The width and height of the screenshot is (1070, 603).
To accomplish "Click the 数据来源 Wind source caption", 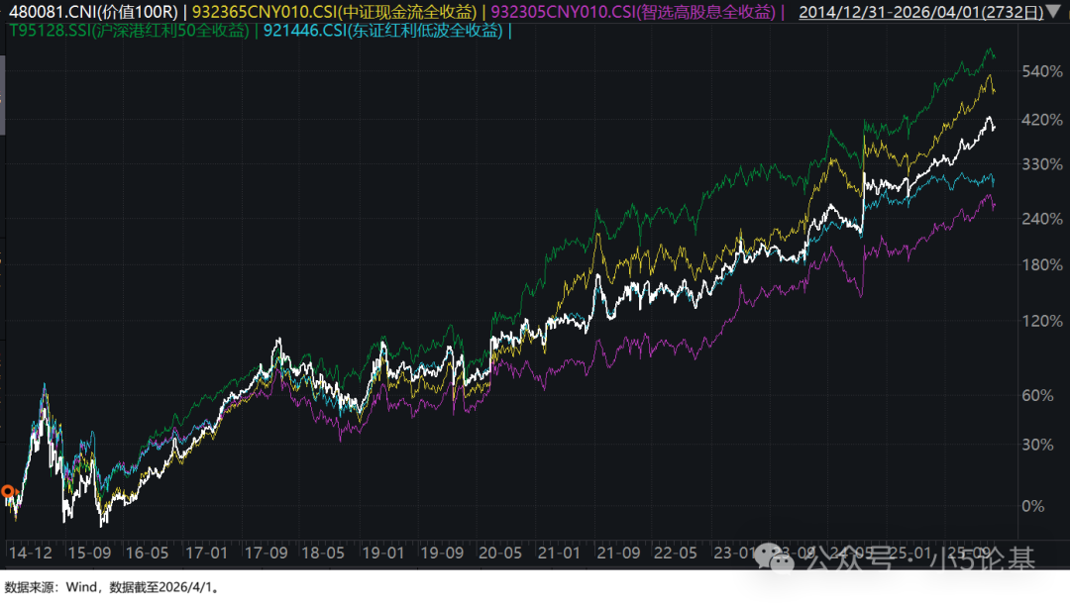I will [x=110, y=587].
